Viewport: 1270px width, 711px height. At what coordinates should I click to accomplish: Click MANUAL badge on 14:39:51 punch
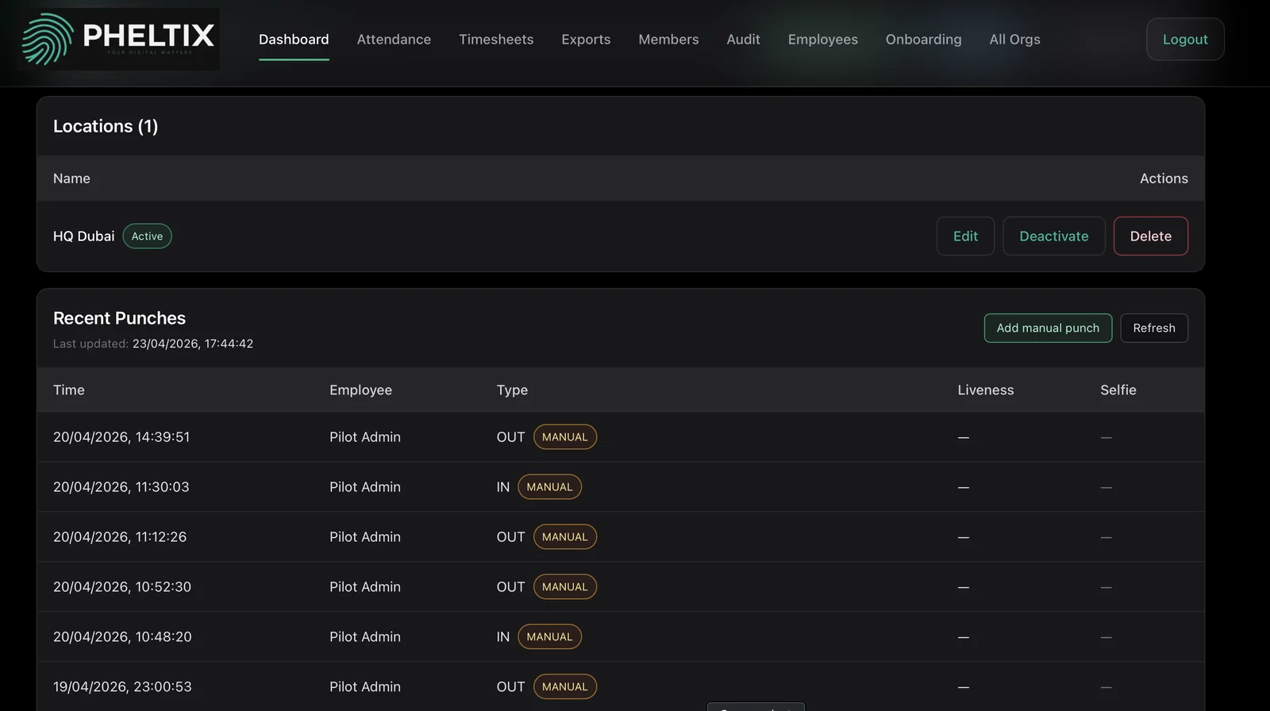[564, 437]
